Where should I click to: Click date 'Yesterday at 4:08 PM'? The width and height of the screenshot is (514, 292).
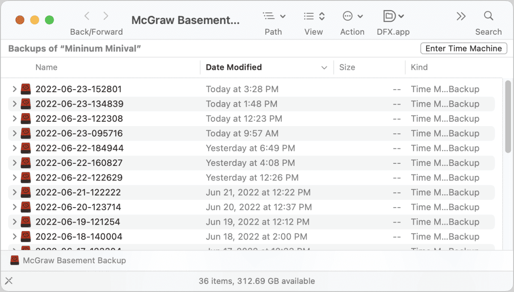[250, 163]
